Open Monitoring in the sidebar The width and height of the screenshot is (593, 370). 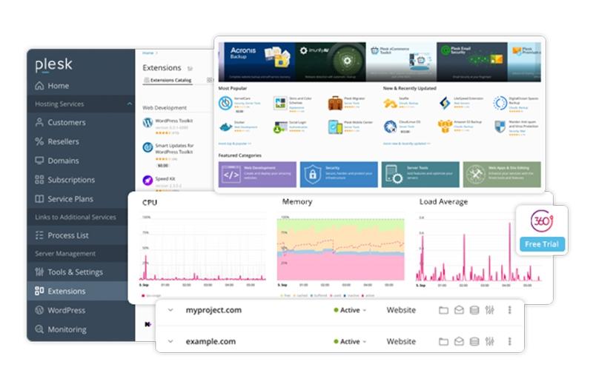[61, 329]
